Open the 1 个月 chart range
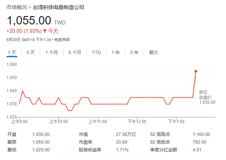This screenshot has height=160, width=226. [x=52, y=52]
